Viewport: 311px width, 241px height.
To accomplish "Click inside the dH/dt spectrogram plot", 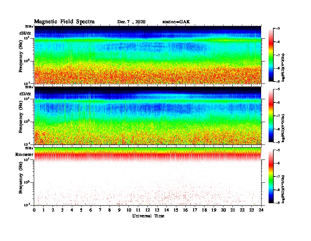I will (148, 55).
